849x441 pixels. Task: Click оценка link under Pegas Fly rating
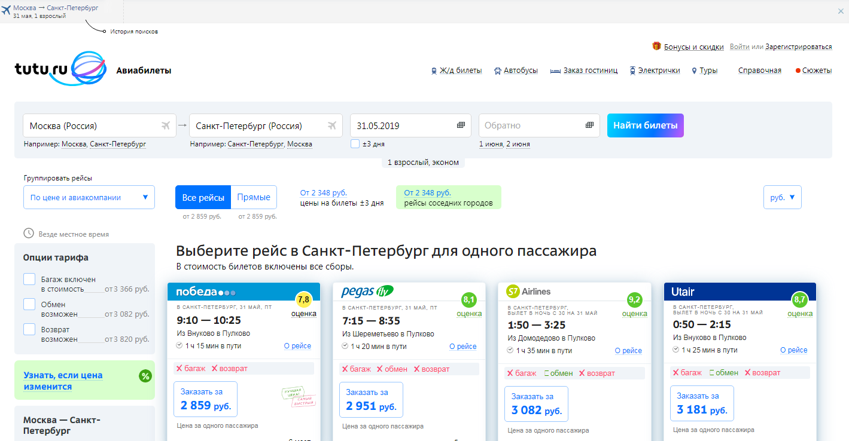coord(469,313)
